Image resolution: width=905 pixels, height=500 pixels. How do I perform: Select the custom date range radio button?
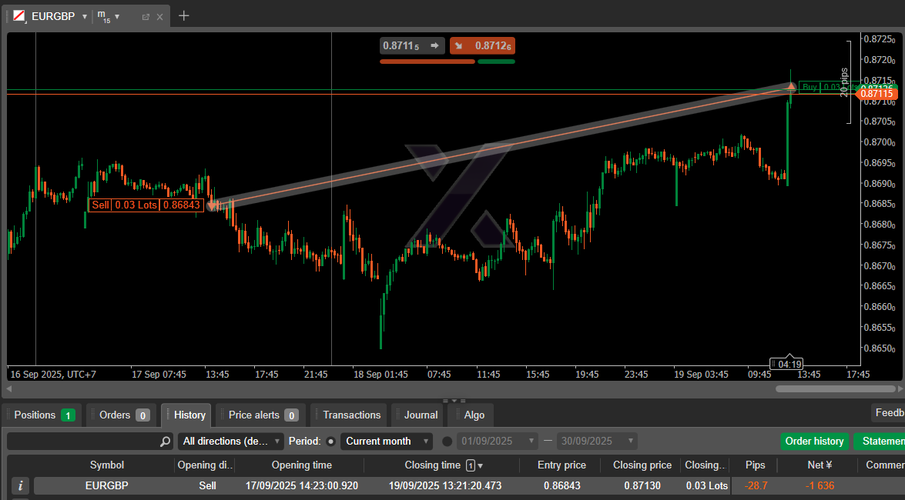[x=447, y=442]
